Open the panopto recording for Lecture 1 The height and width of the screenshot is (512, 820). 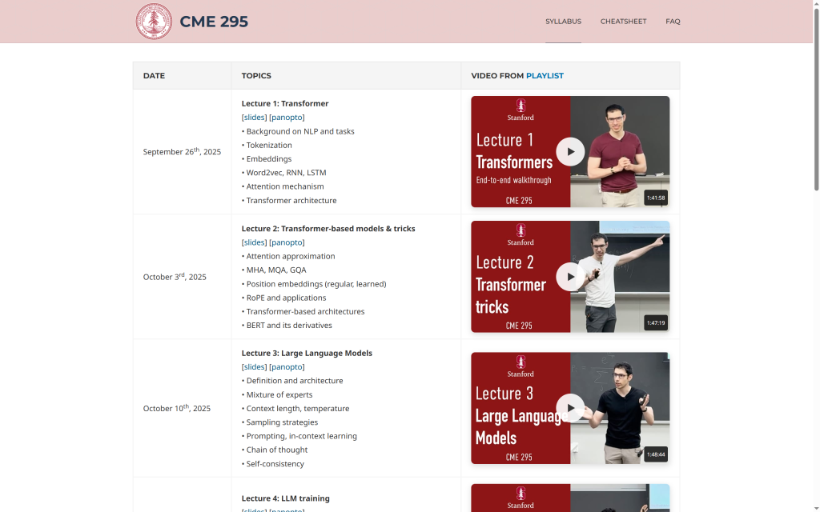click(x=286, y=117)
